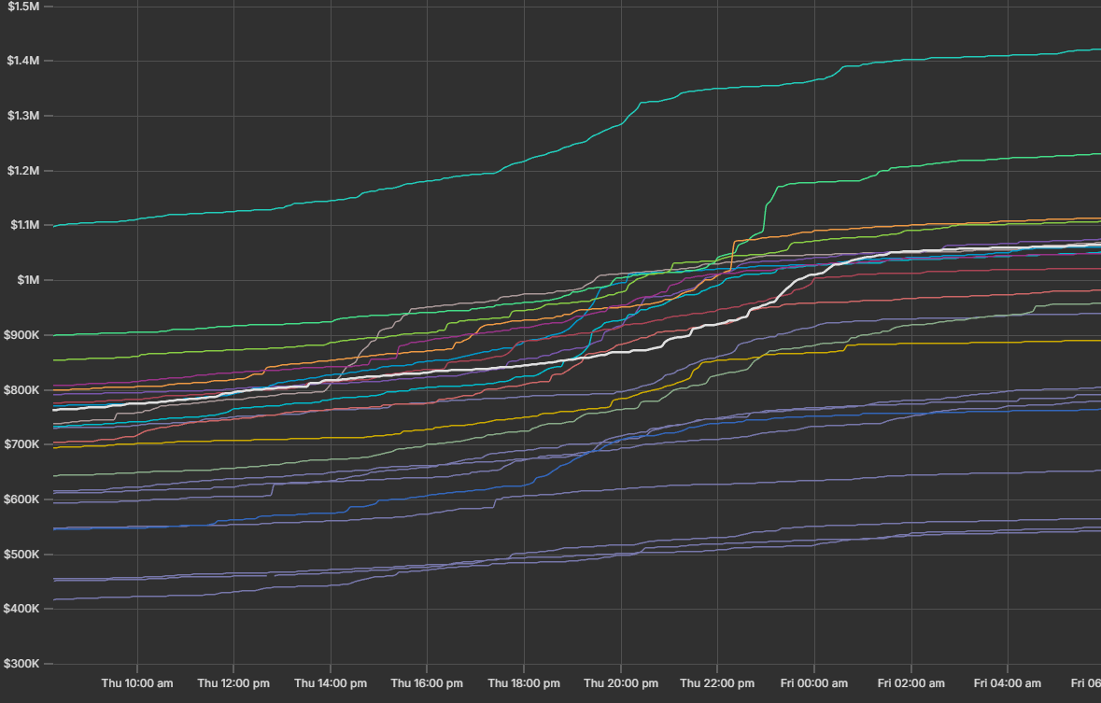Select the $800K y-axis label

pyautogui.click(x=21, y=389)
